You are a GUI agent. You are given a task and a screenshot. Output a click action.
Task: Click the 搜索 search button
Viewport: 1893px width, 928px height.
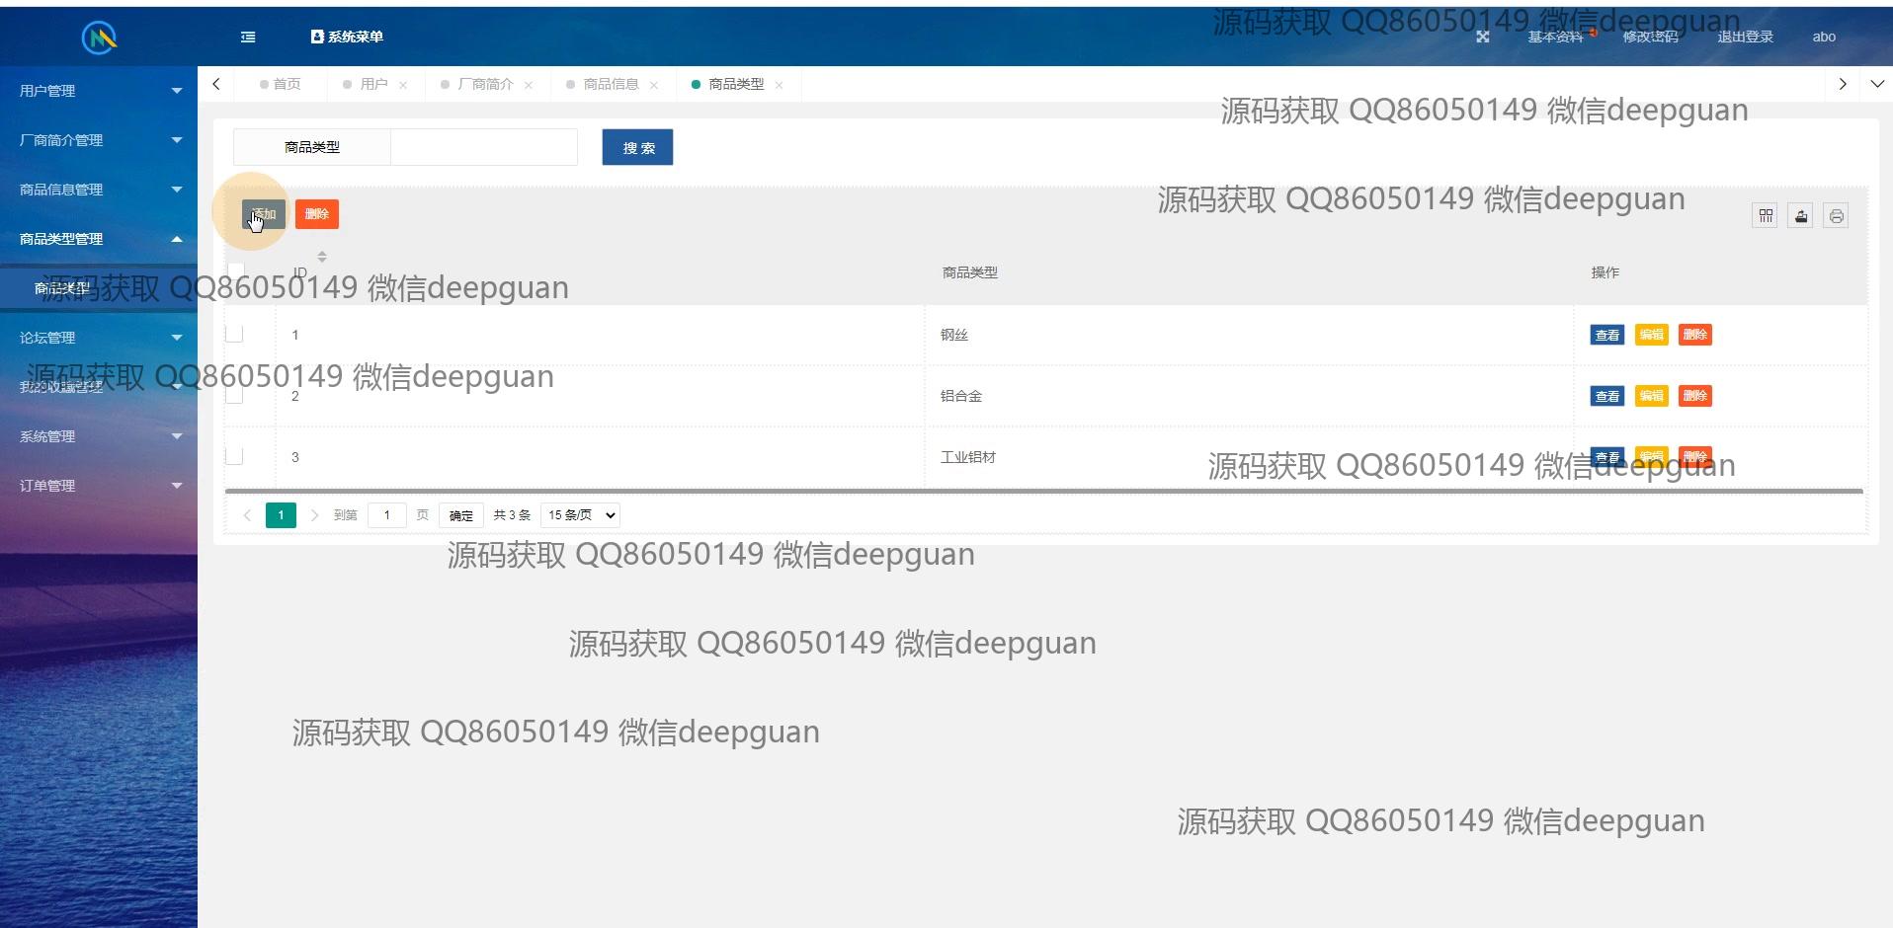click(x=637, y=147)
